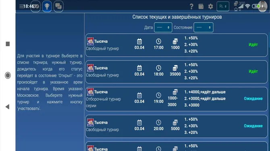Click the 19:00 start time
The width and height of the screenshot is (270, 151).
158,102
